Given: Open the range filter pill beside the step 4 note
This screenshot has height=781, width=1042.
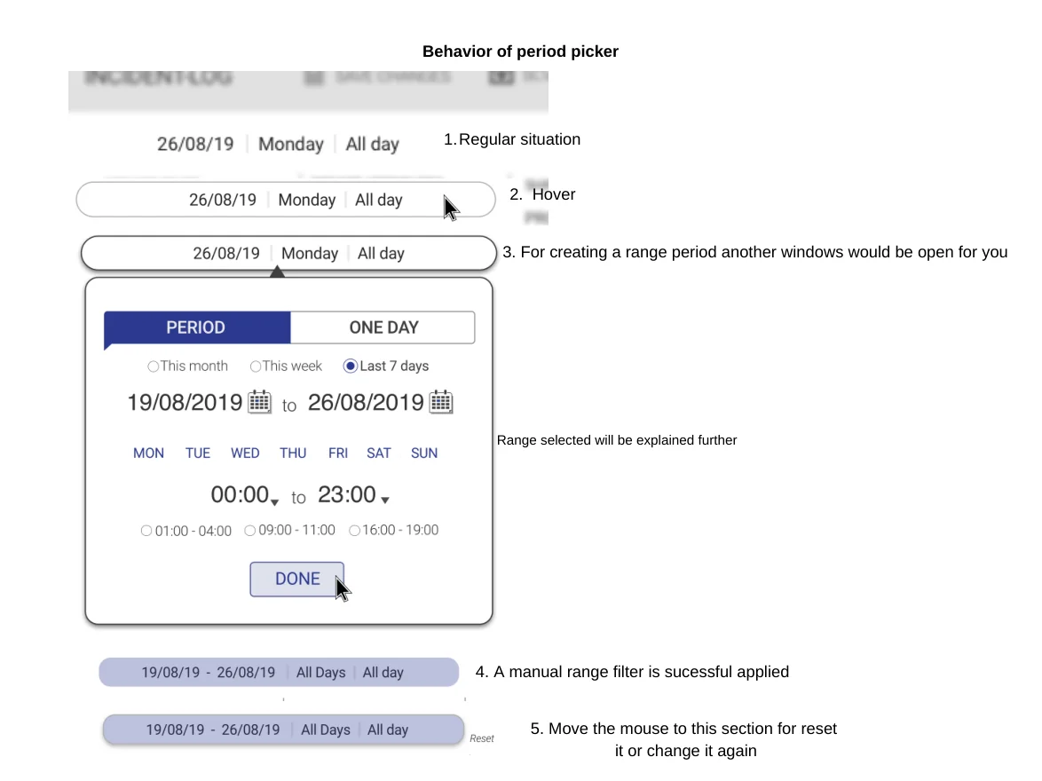Looking at the screenshot, I should coord(279,672).
